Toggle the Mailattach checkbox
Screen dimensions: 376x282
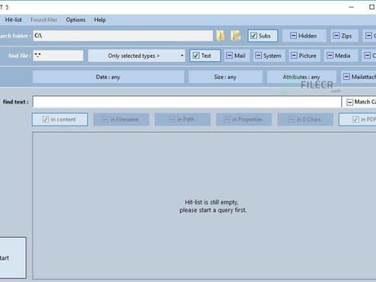pos(359,77)
